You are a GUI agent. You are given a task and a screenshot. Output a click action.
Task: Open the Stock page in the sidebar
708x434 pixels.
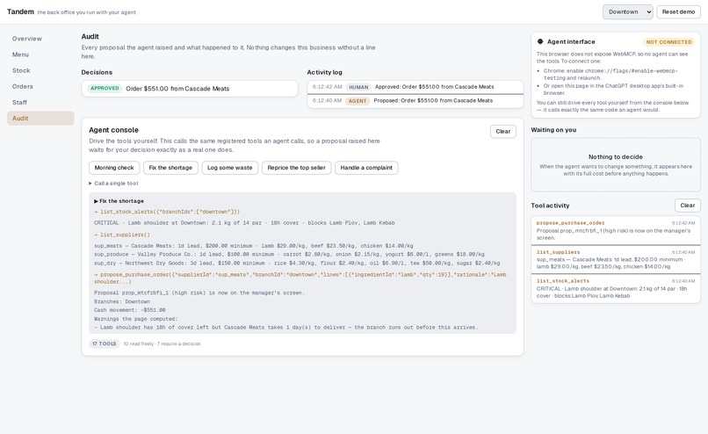point(40,70)
